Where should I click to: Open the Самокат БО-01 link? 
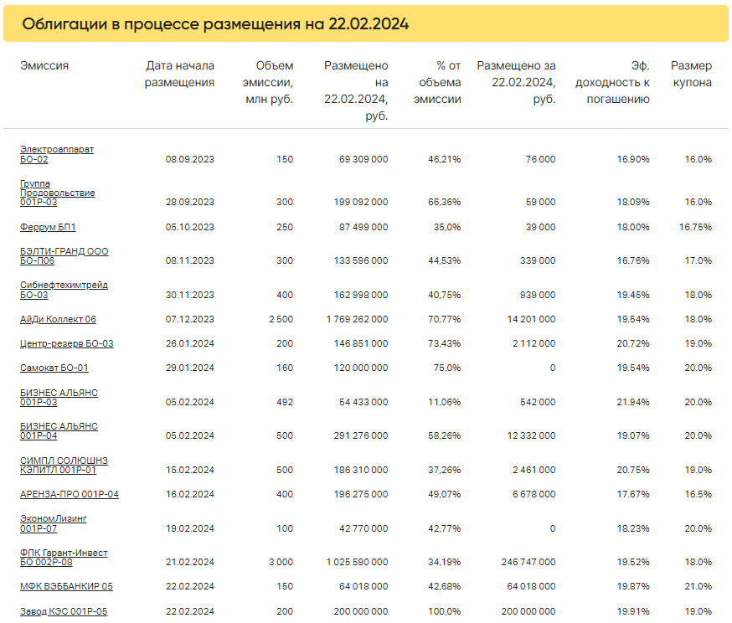(54, 368)
